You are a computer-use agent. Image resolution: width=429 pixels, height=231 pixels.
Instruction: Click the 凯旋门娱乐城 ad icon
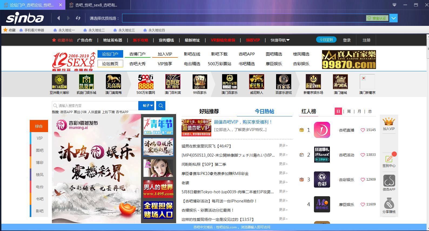pos(86,82)
